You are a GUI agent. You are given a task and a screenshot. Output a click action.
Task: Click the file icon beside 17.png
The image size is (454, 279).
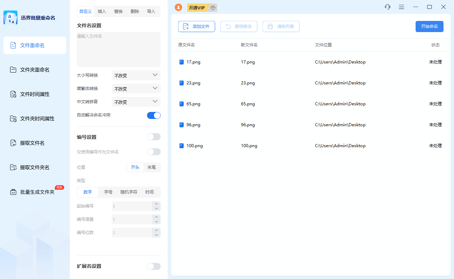[181, 62]
